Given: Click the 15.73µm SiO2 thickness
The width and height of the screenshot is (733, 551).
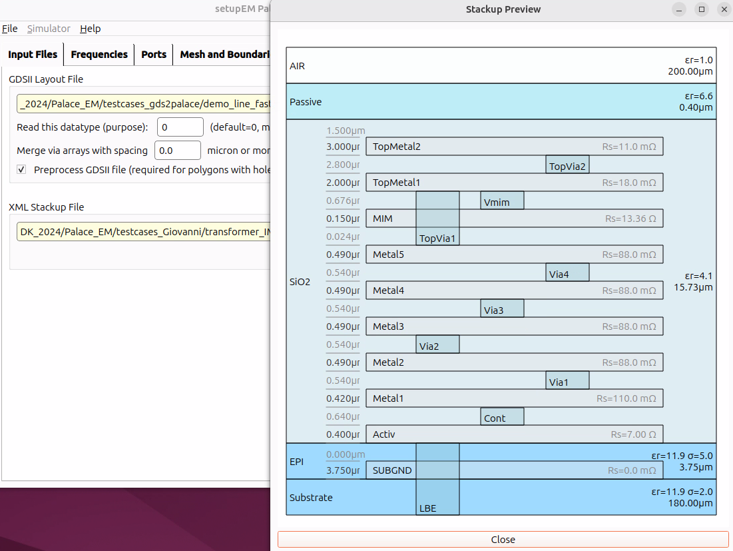Looking at the screenshot, I should [693, 287].
